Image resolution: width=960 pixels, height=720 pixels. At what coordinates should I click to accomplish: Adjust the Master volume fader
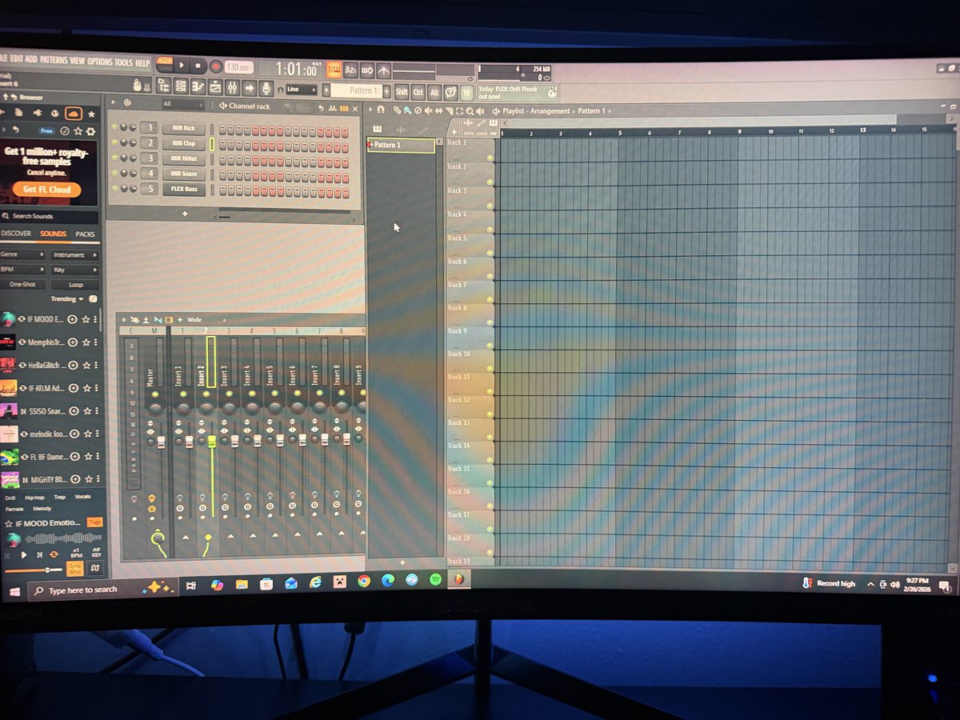161,442
